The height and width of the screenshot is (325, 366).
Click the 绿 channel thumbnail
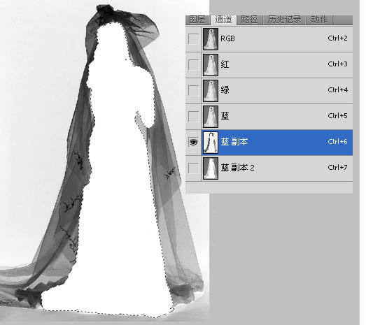[x=211, y=91]
